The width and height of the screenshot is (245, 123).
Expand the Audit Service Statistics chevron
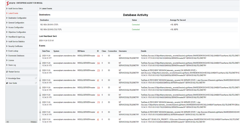[x=7, y=41]
